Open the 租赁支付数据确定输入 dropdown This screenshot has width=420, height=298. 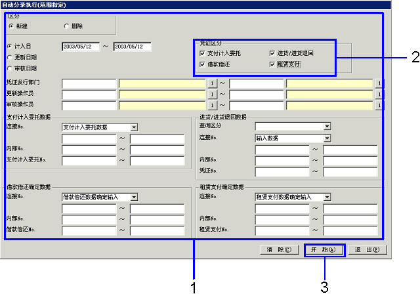(327, 197)
